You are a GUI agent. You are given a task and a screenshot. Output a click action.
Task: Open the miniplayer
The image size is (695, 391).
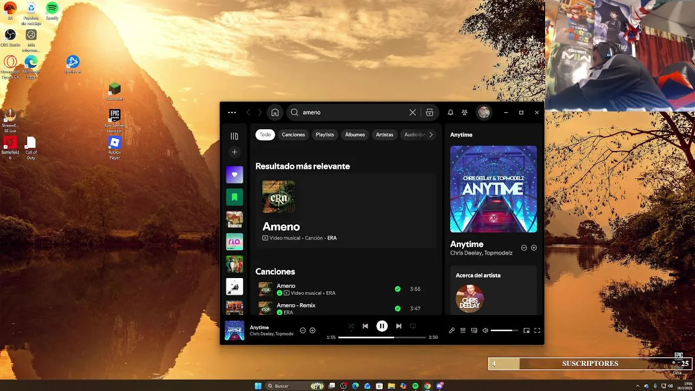(x=526, y=330)
